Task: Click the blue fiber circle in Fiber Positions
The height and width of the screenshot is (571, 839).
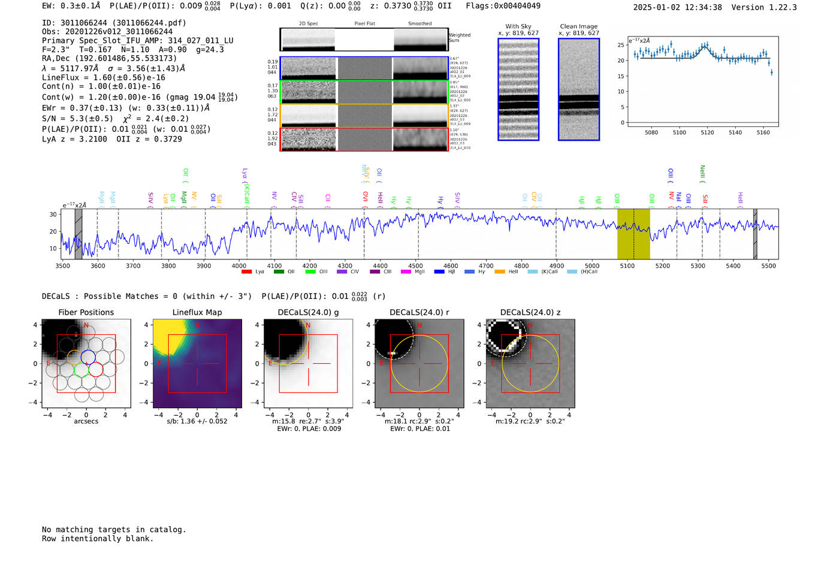Action: [88, 357]
